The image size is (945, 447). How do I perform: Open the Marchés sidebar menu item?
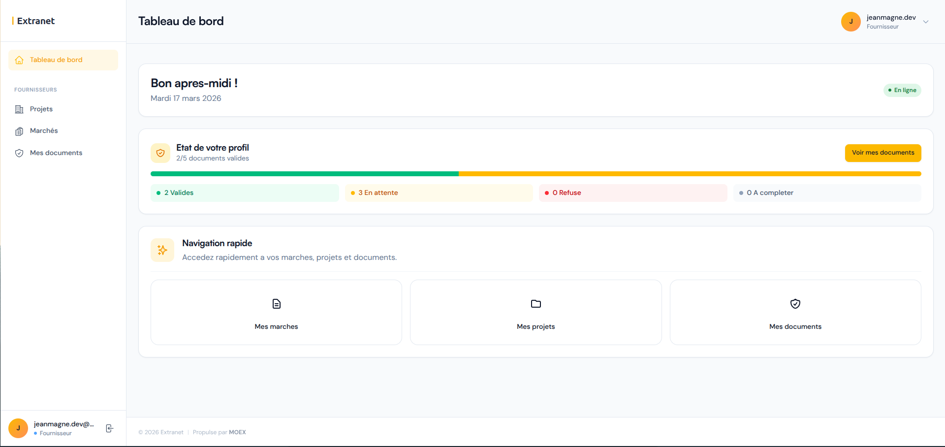(x=44, y=131)
